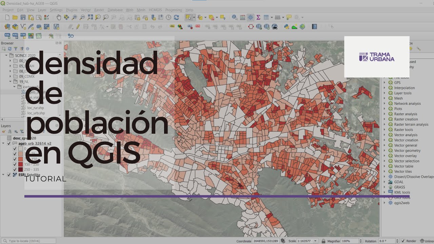Image resolution: width=434 pixels, height=244 pixels.
Task: Expand the ESRI Satellite layer entry
Action: point(3,175)
